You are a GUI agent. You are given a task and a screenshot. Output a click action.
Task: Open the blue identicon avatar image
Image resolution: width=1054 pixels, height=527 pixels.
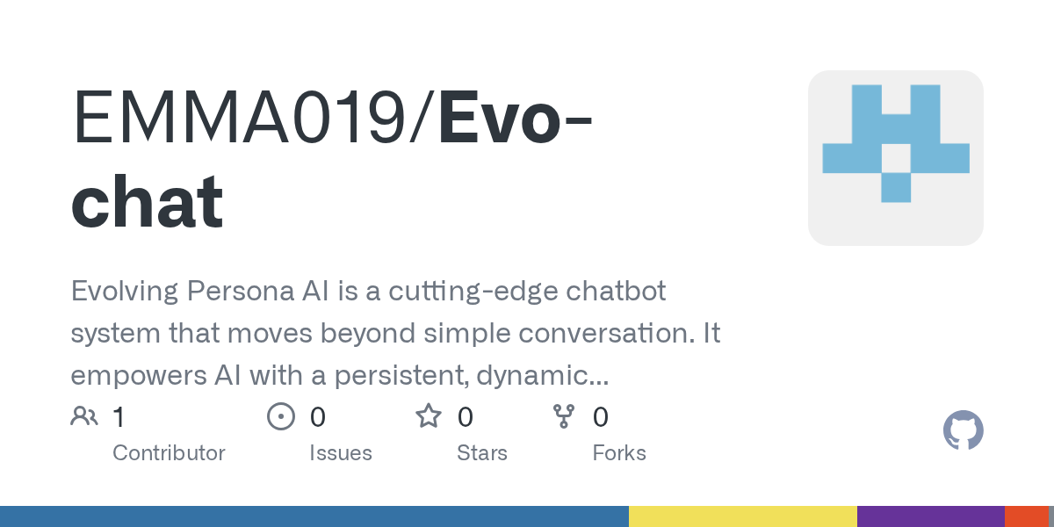pyautogui.click(x=895, y=158)
